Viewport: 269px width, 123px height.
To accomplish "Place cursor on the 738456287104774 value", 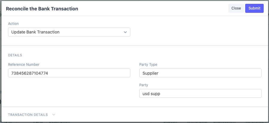I will point(30,73).
